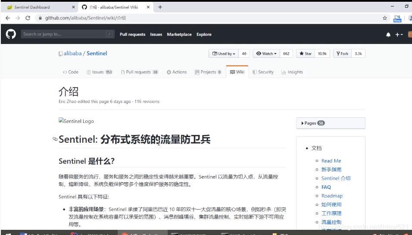
Task: Open the Roadmap sidebar link
Action: tap(332, 196)
